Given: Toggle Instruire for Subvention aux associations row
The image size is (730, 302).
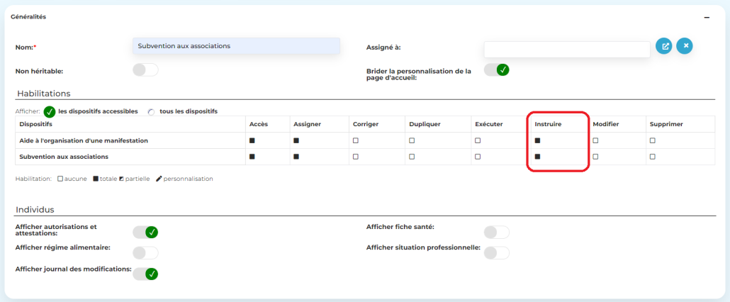Looking at the screenshot, I should pyautogui.click(x=537, y=157).
